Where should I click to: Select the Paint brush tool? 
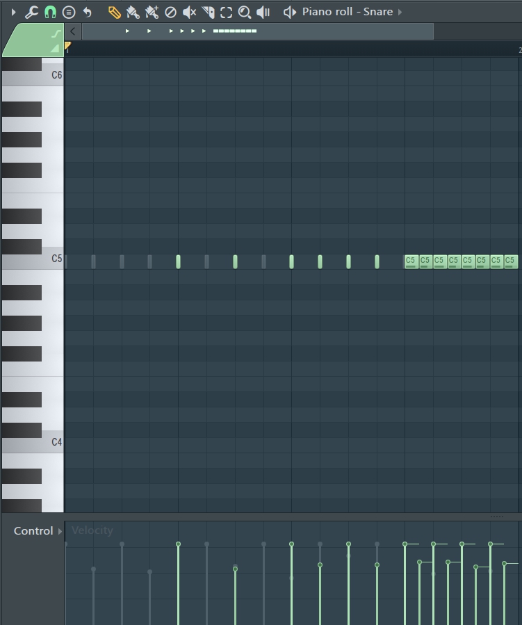[133, 12]
